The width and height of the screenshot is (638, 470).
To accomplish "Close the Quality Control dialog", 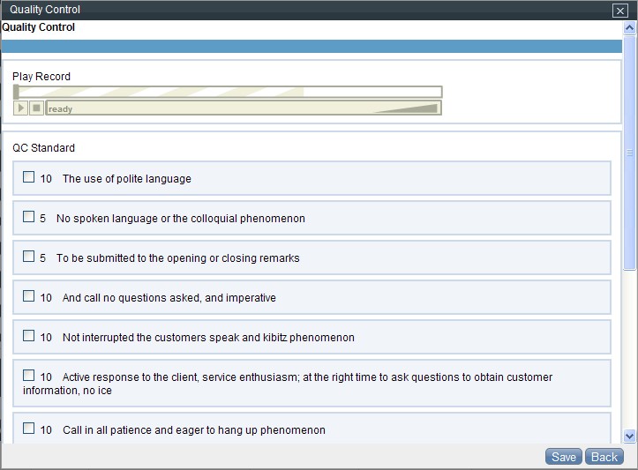I will 619,11.
